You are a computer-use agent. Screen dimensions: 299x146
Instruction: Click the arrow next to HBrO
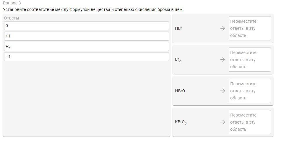(222, 91)
